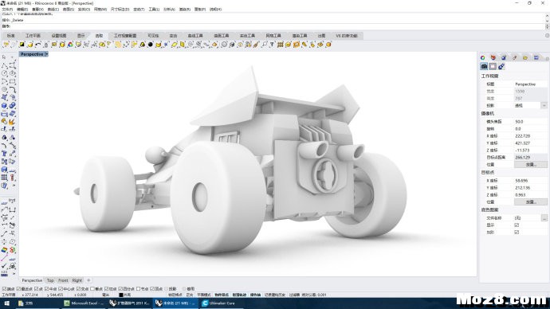
Task: Click the target position 放置... button
Action: 531,202
